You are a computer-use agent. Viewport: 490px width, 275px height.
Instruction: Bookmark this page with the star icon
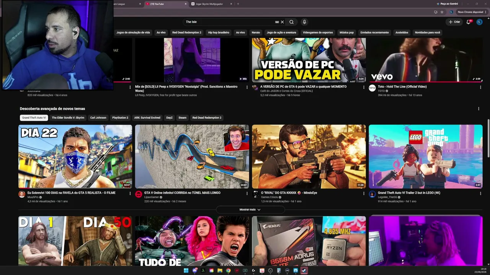(442, 12)
